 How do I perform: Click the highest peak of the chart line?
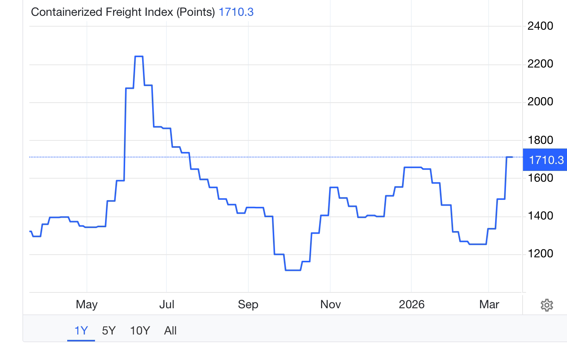click(x=139, y=56)
